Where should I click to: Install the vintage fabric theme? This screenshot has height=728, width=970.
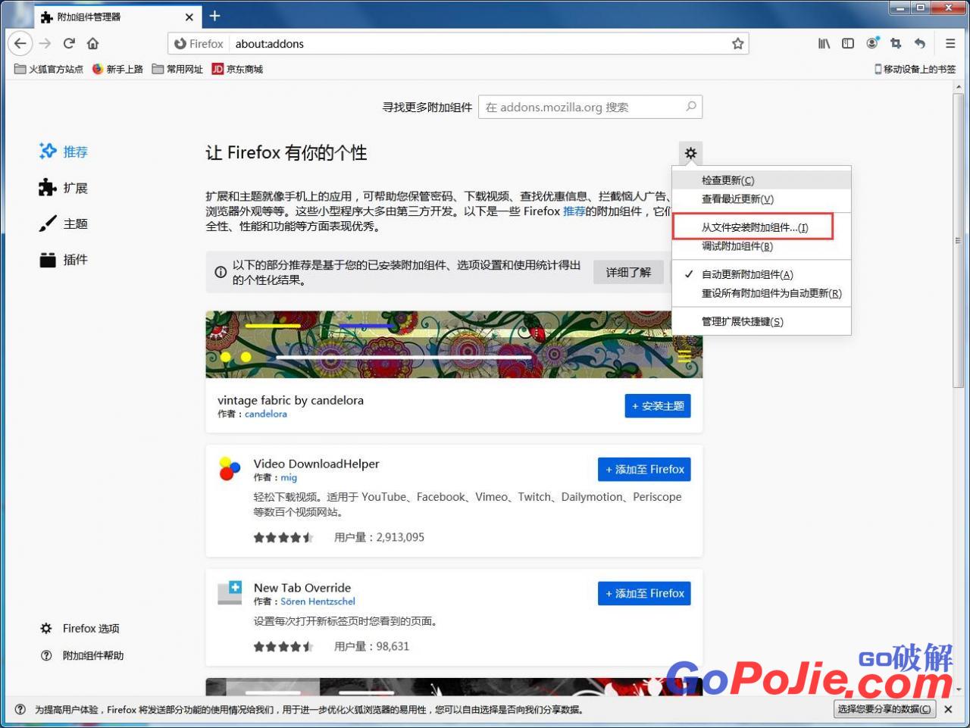(657, 406)
